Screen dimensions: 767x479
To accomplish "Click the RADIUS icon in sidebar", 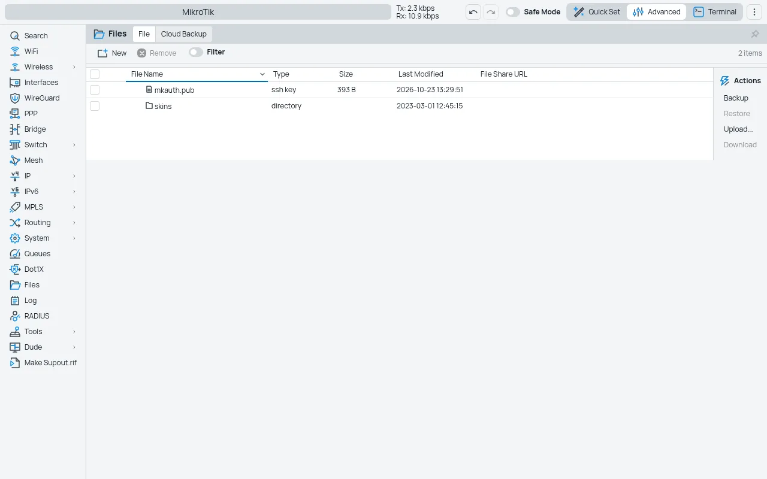I will point(15,316).
